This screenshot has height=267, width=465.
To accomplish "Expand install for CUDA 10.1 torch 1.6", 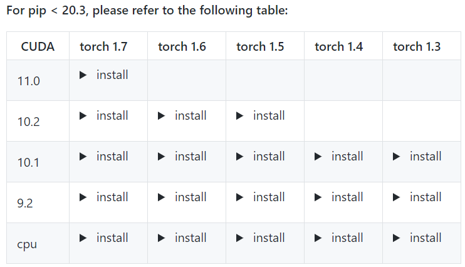I will pos(183,157).
